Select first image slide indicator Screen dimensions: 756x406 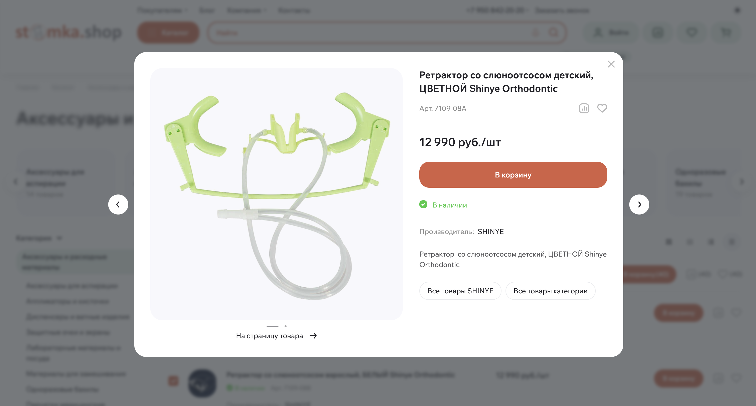click(x=272, y=326)
